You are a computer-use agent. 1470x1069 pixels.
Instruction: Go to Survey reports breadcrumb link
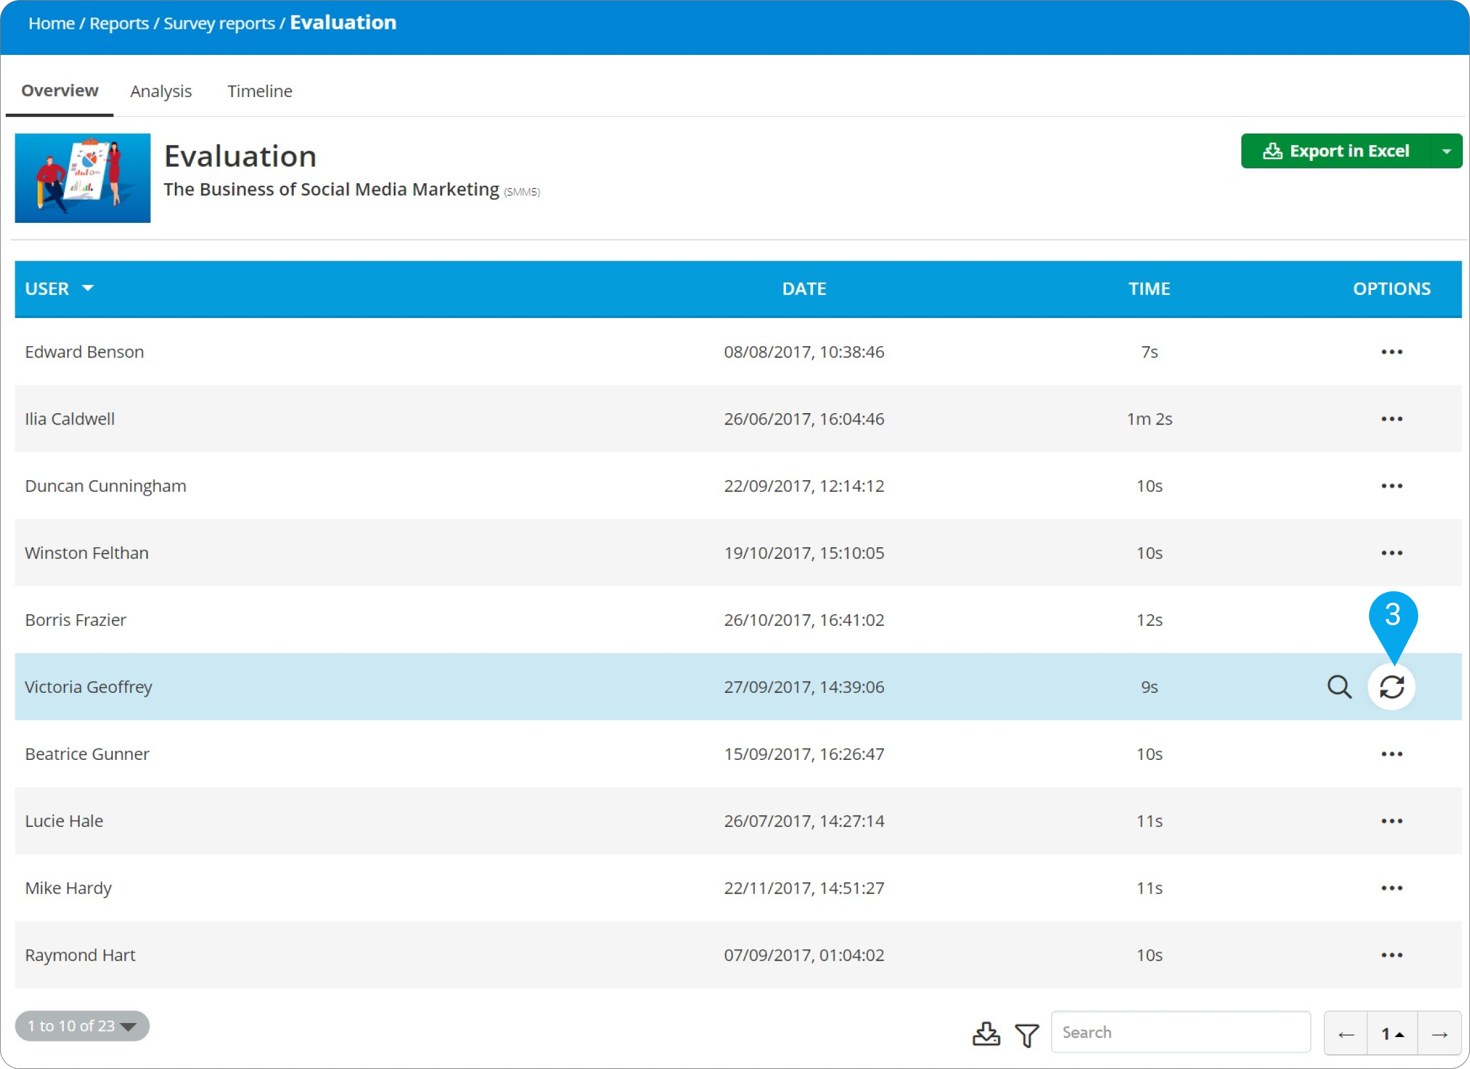tap(219, 24)
